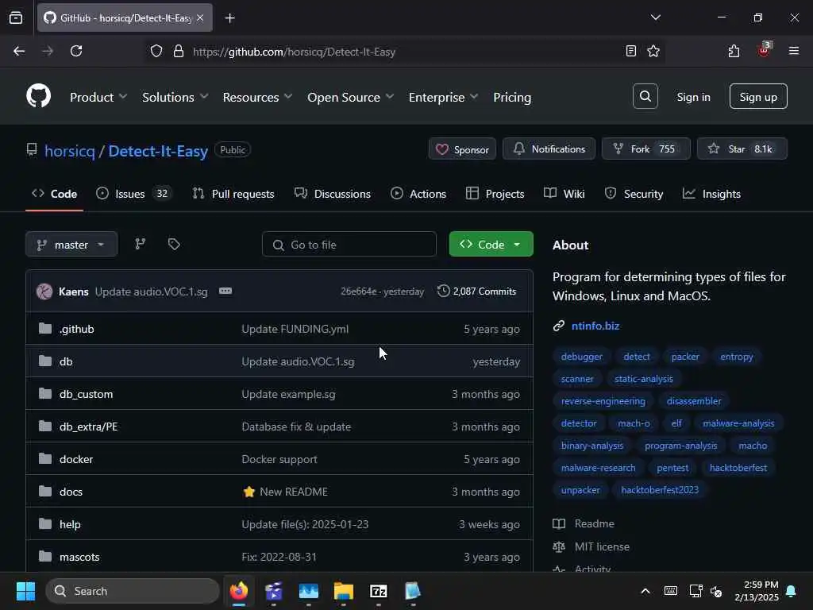List all tabs with the chevron

655,17
